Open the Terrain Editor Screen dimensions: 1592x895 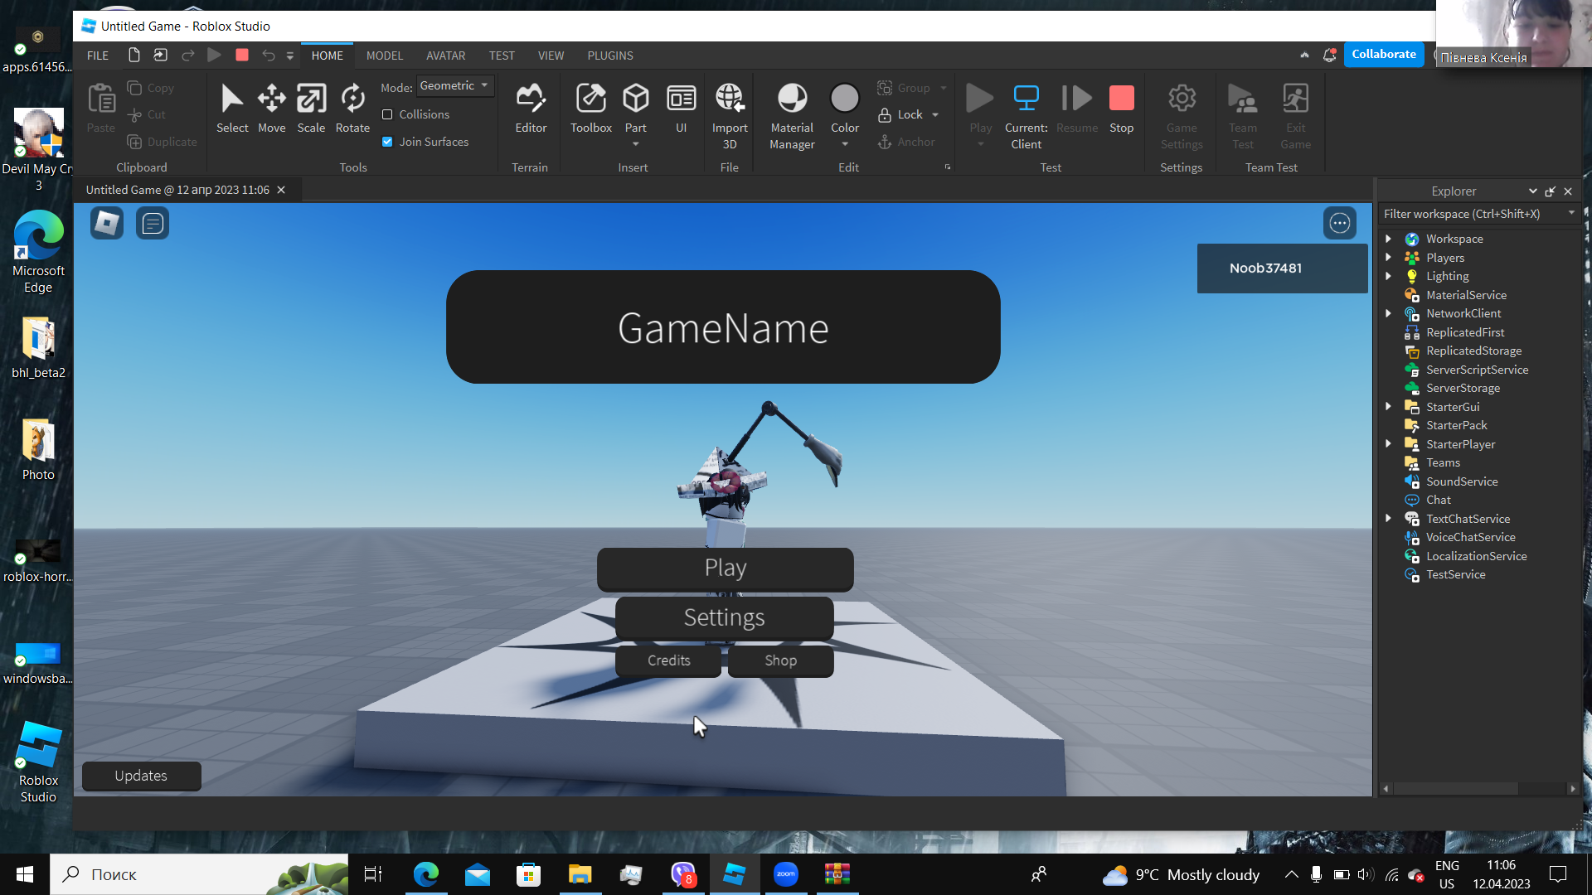click(x=531, y=108)
